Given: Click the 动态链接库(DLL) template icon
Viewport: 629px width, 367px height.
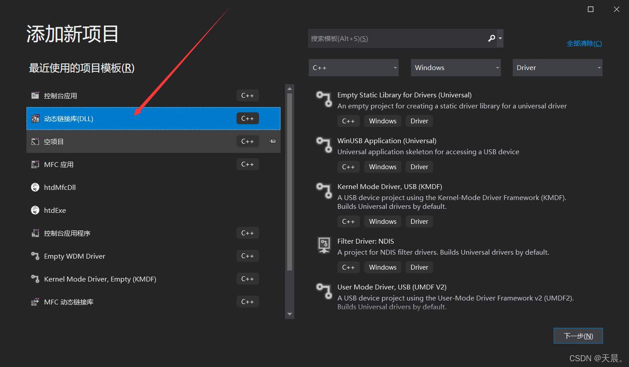Looking at the screenshot, I should coord(35,119).
